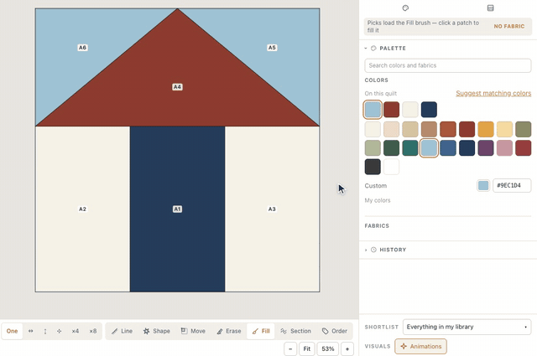Select the Order tool
Image resolution: width=537 pixels, height=356 pixels.
pos(335,331)
